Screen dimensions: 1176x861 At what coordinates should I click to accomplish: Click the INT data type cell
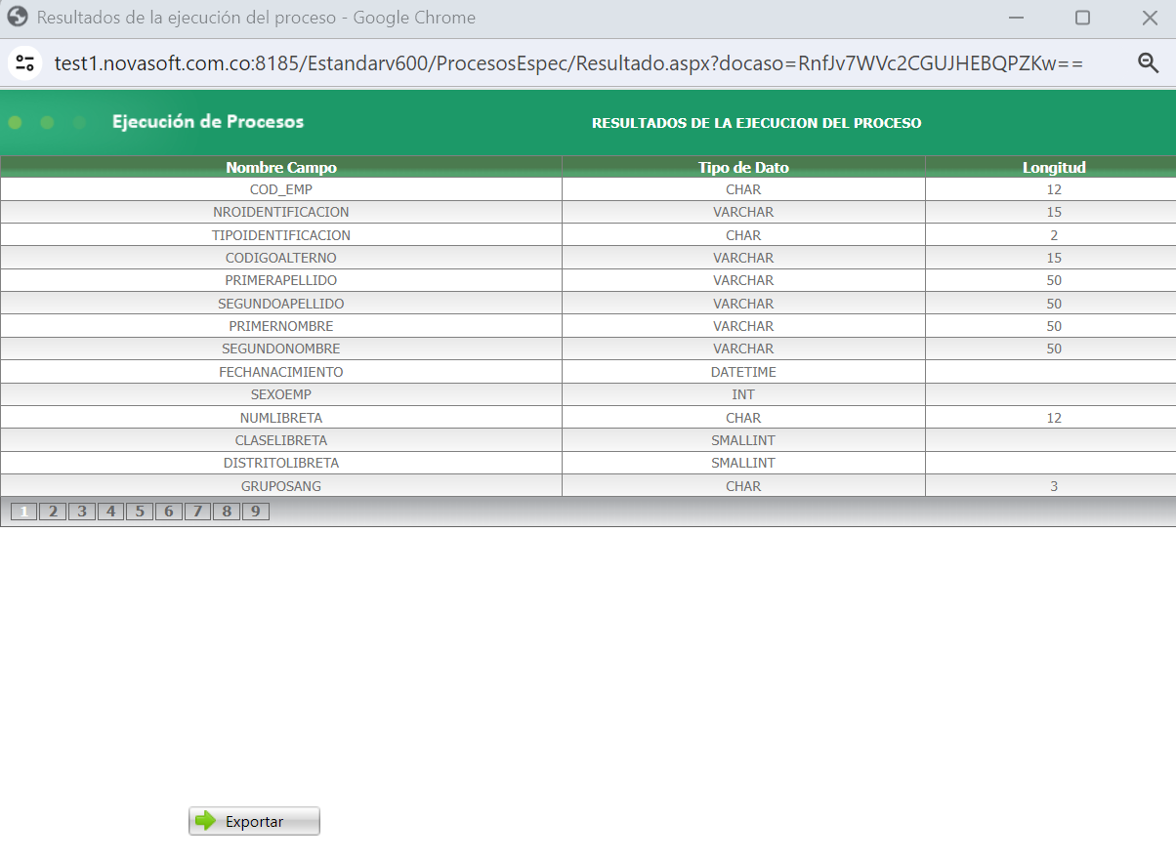pos(743,394)
